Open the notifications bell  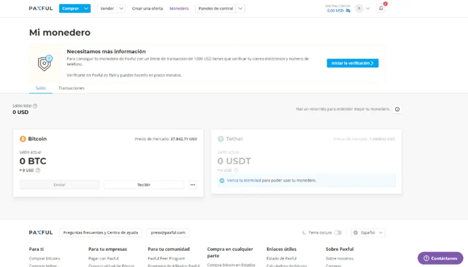(x=381, y=8)
